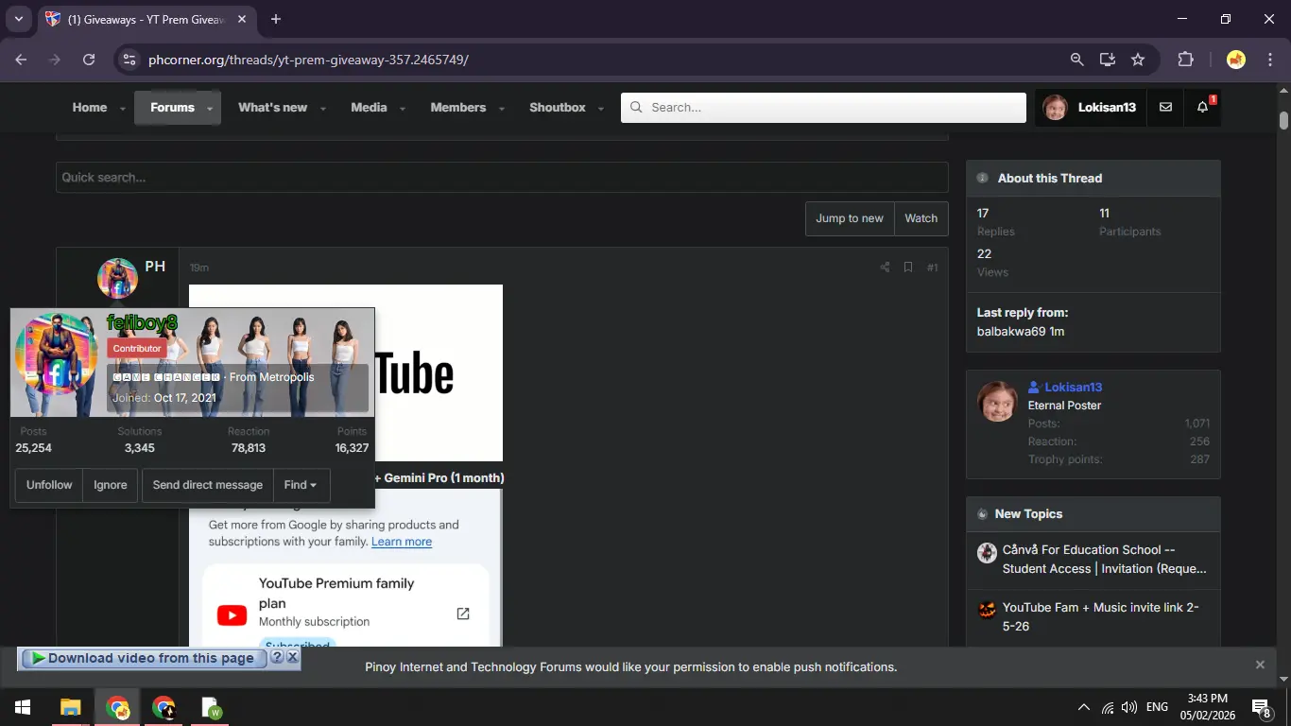The height and width of the screenshot is (726, 1291).
Task: Toggle the bookmark icon on post #1
Action: point(907,268)
